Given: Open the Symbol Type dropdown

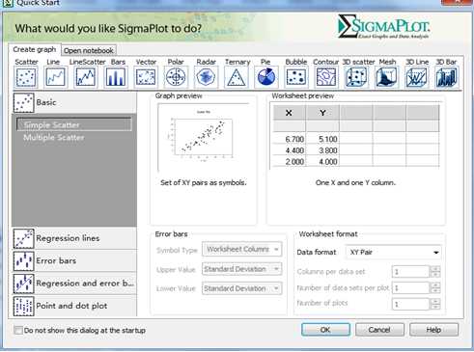Looking at the screenshot, I should (x=241, y=250).
